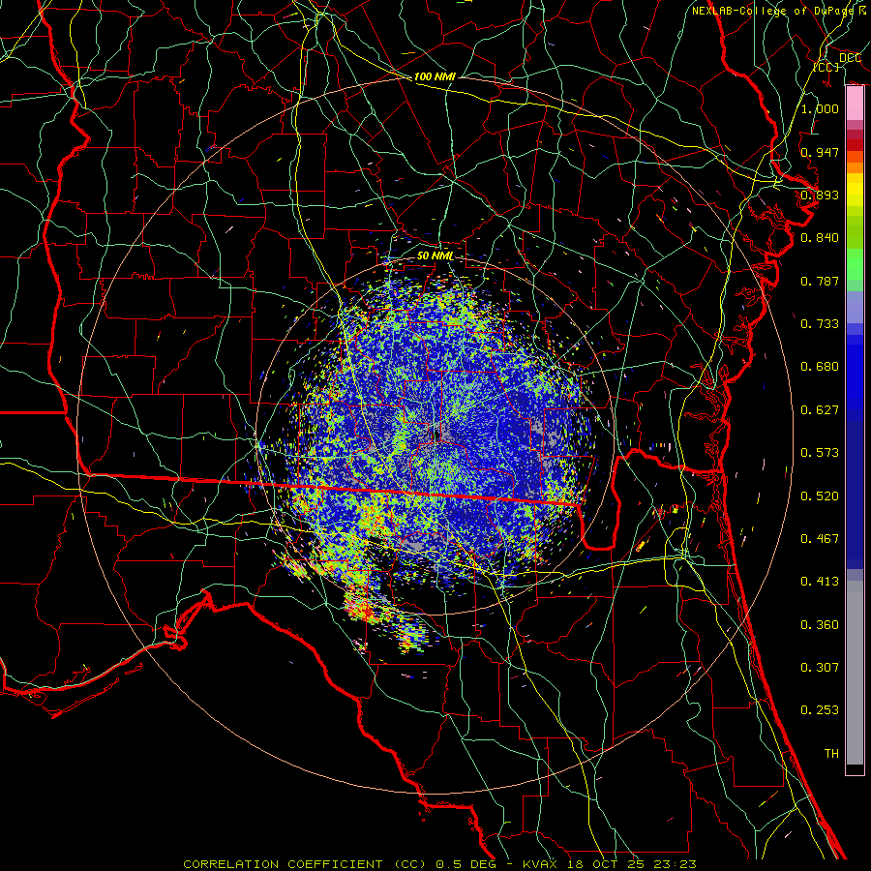Pick the lavender swatch beside 0.733
Image resolution: width=871 pixels, height=871 pixels.
(855, 309)
